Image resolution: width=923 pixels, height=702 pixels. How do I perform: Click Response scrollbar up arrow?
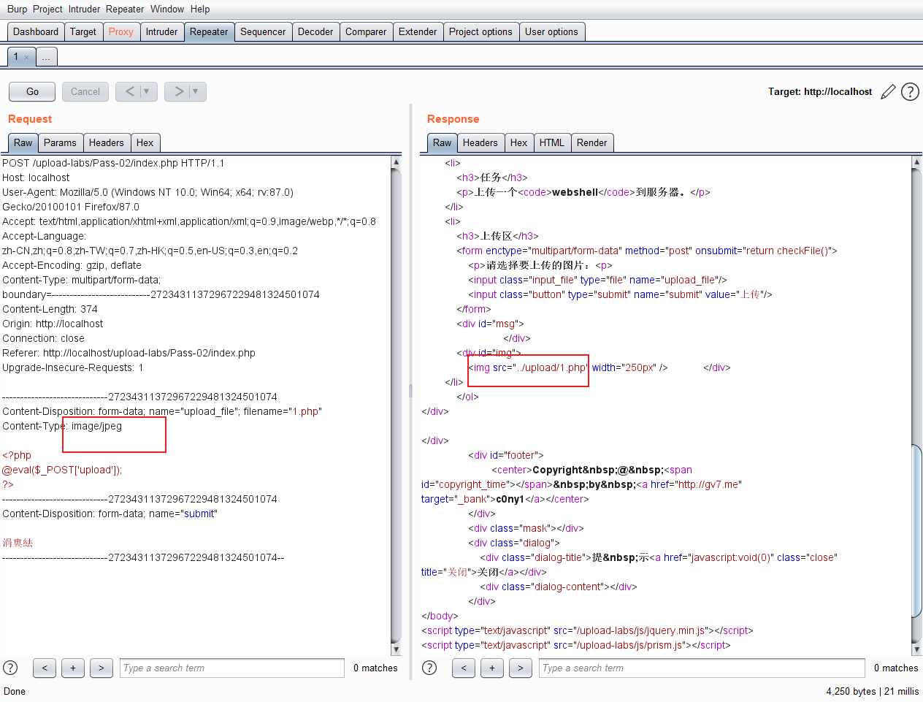(916, 162)
